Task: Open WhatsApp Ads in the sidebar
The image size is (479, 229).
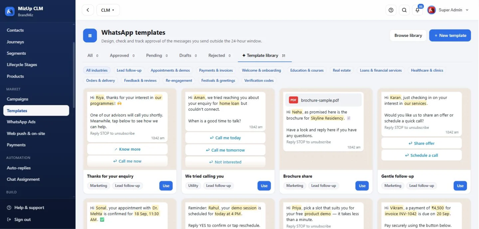Action: click(36, 122)
